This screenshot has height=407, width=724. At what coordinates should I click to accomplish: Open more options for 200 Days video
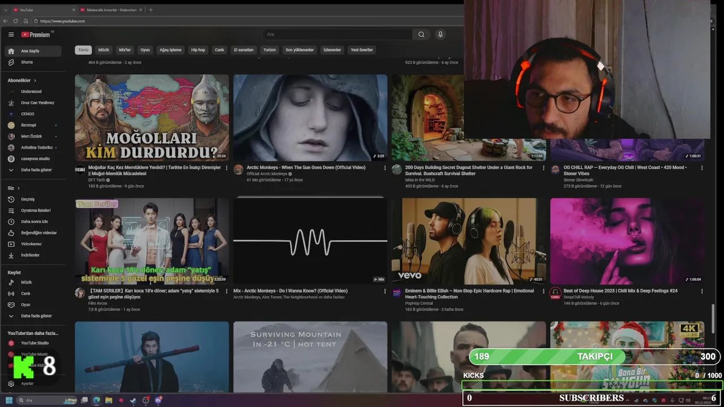pyautogui.click(x=544, y=168)
